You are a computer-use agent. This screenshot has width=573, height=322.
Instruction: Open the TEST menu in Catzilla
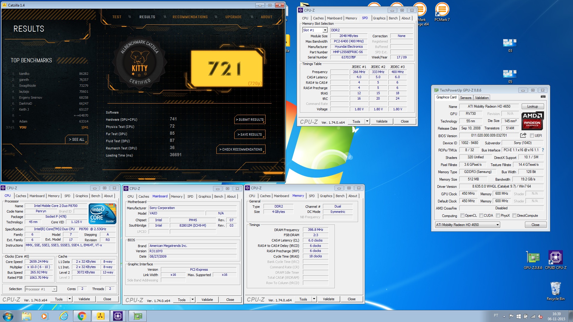coord(117,17)
